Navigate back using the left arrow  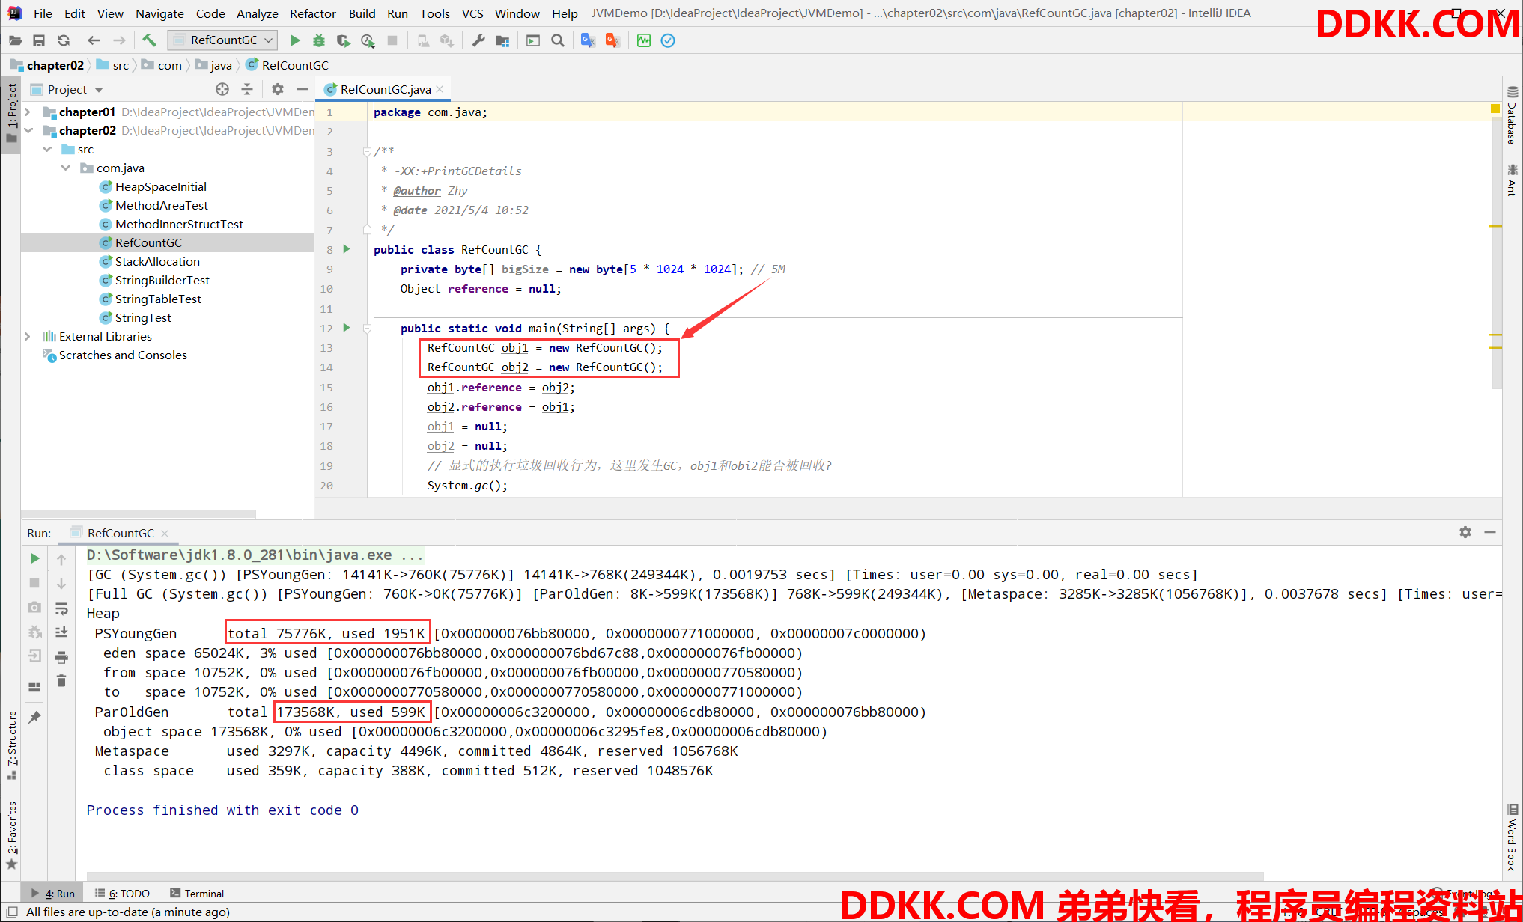click(94, 40)
